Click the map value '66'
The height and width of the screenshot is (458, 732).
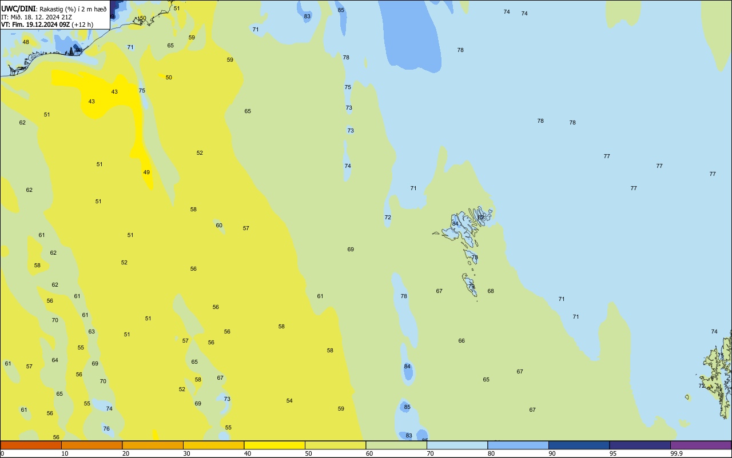(462, 341)
